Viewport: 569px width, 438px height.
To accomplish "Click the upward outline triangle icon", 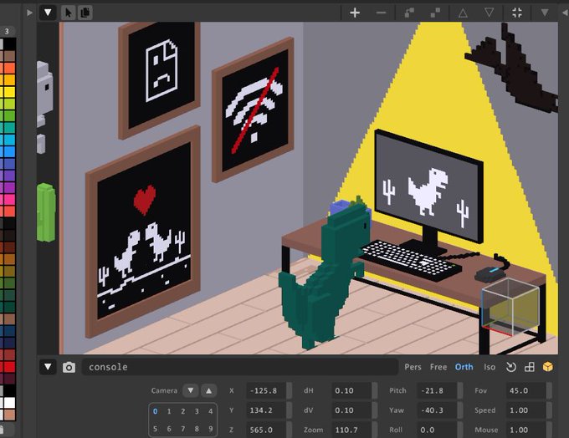I will pyautogui.click(x=463, y=13).
